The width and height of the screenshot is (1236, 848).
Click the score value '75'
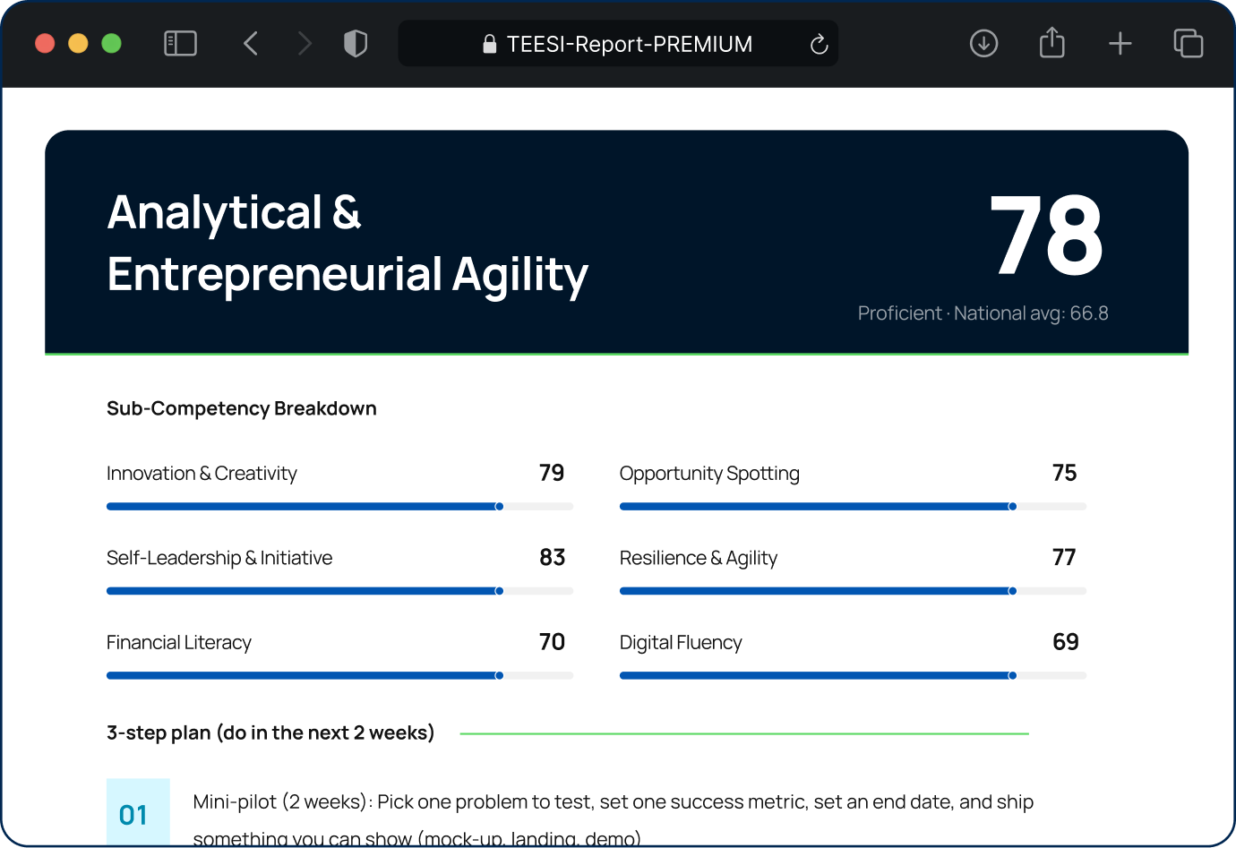[1065, 473]
